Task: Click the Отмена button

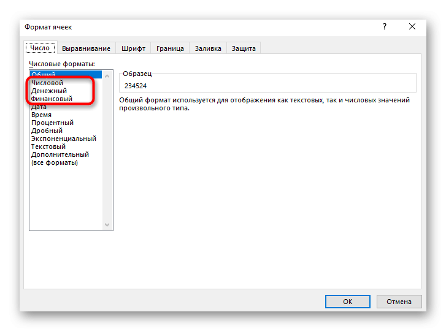Action: coord(399,302)
